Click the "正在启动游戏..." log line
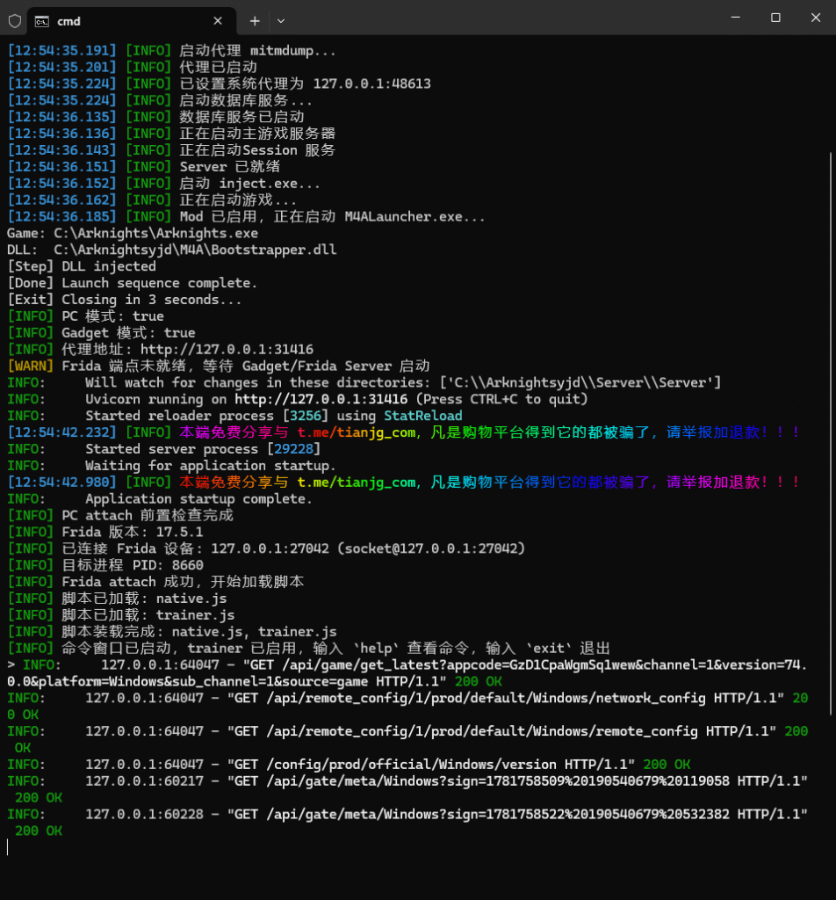Screen dimensions: 836x900 (x=152, y=200)
